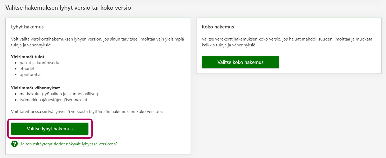Choose the "Valitse koko hakemus" button
The image size is (386, 158).
tap(240, 62)
